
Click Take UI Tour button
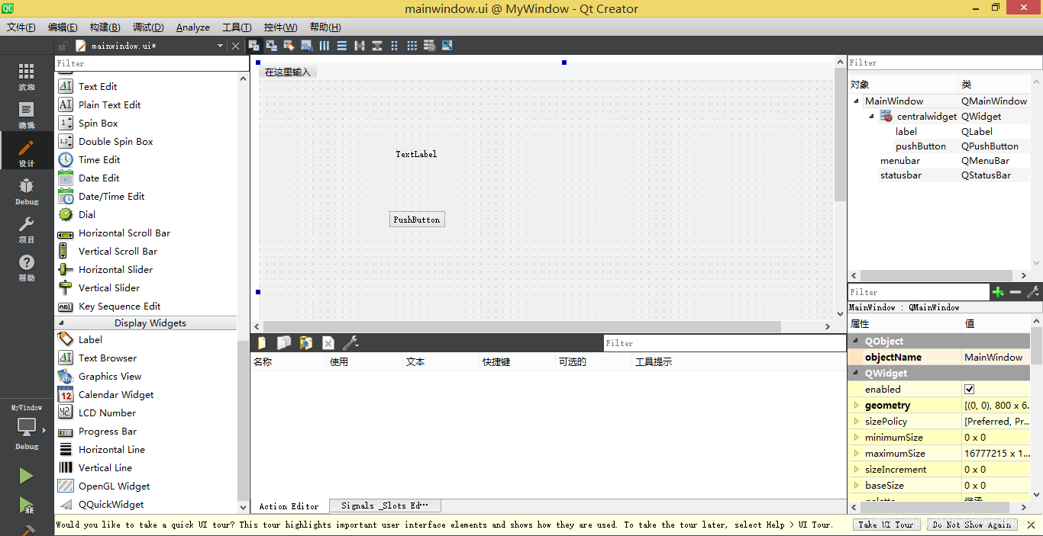point(886,525)
